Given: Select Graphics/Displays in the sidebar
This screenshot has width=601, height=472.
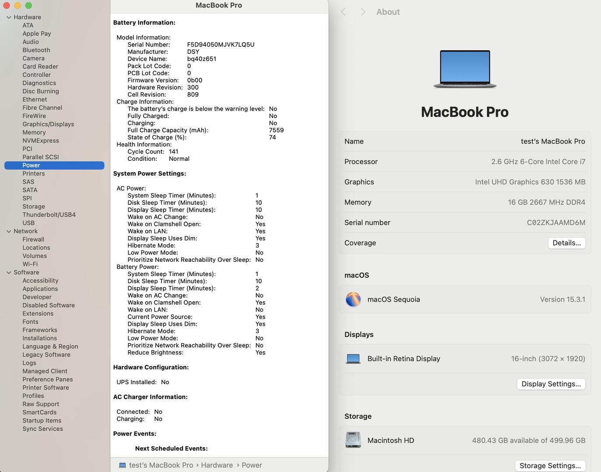Looking at the screenshot, I should coord(48,124).
